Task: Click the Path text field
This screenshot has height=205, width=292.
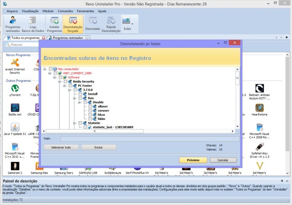Action: click(150, 139)
